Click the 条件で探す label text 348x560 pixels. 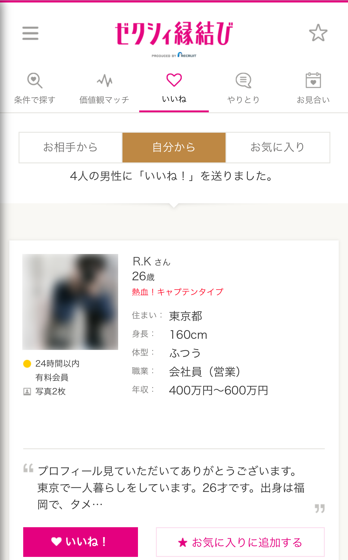coord(35,100)
